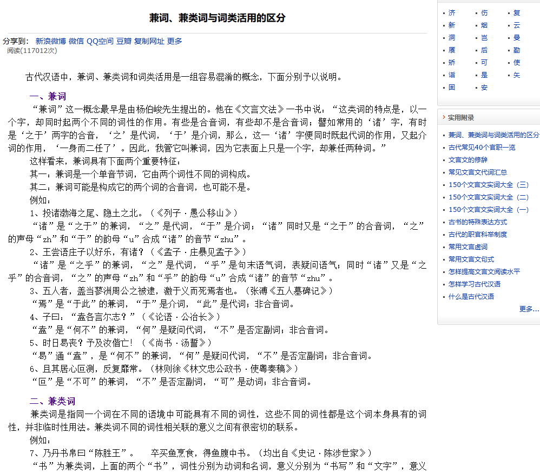Open the character link 后
This screenshot has width=540, height=473.
(x=484, y=50)
